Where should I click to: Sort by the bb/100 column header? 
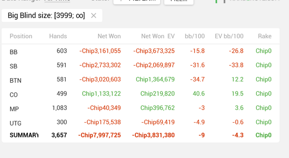pyautogui.click(x=194, y=36)
